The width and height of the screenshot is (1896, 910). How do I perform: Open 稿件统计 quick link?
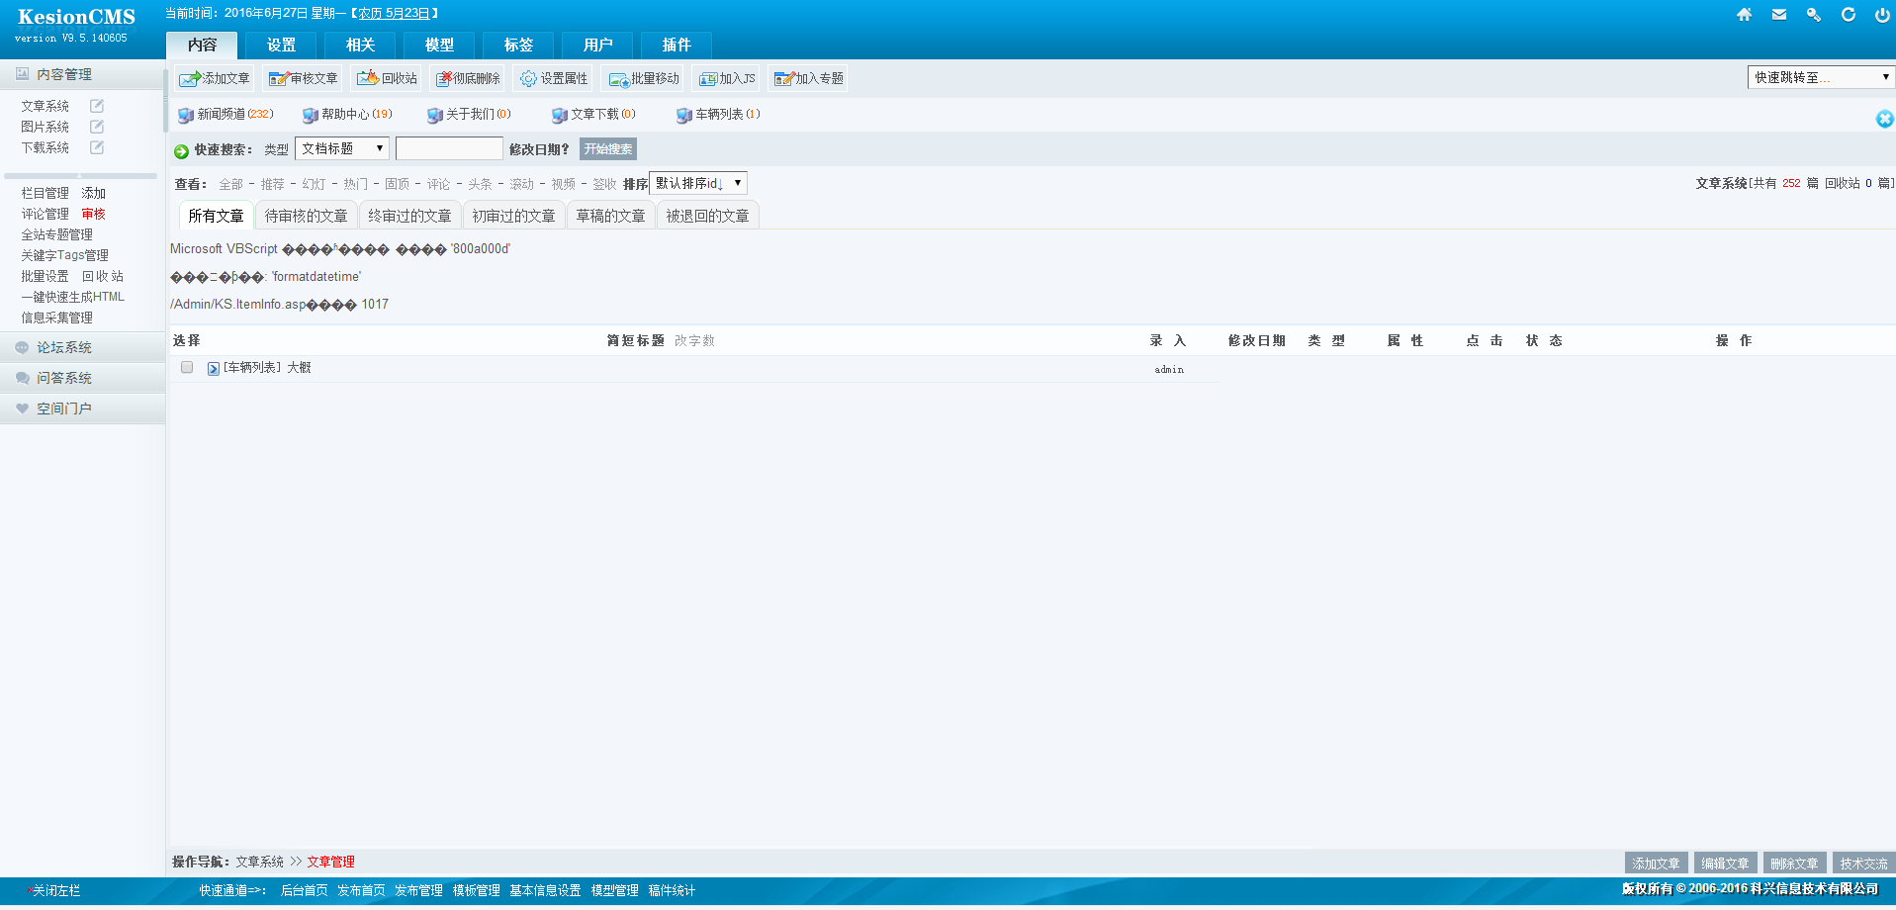point(672,890)
